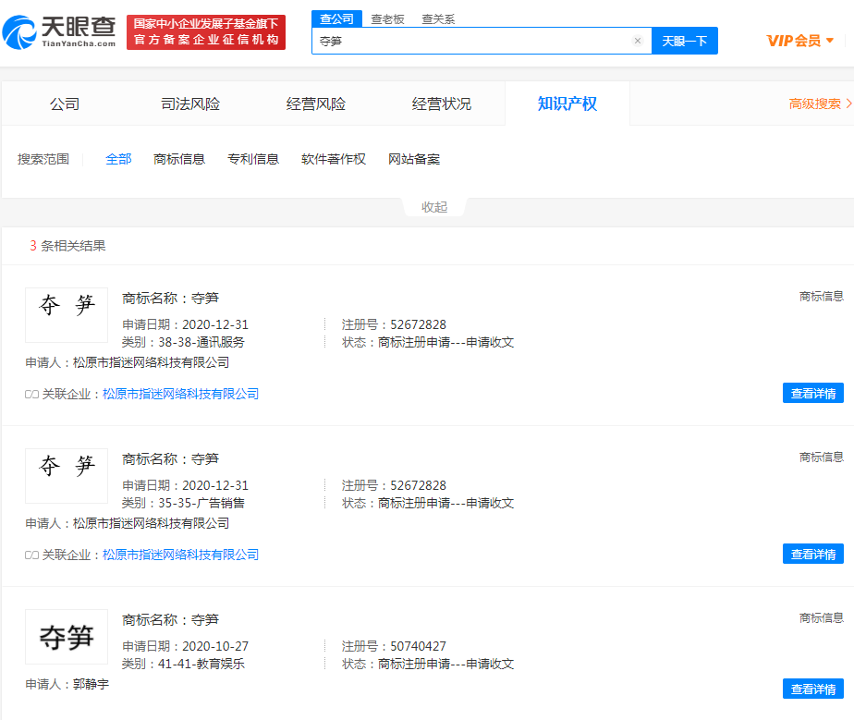The width and height of the screenshot is (854, 720).
Task: Switch to the 查老板 search tab
Action: (387, 18)
